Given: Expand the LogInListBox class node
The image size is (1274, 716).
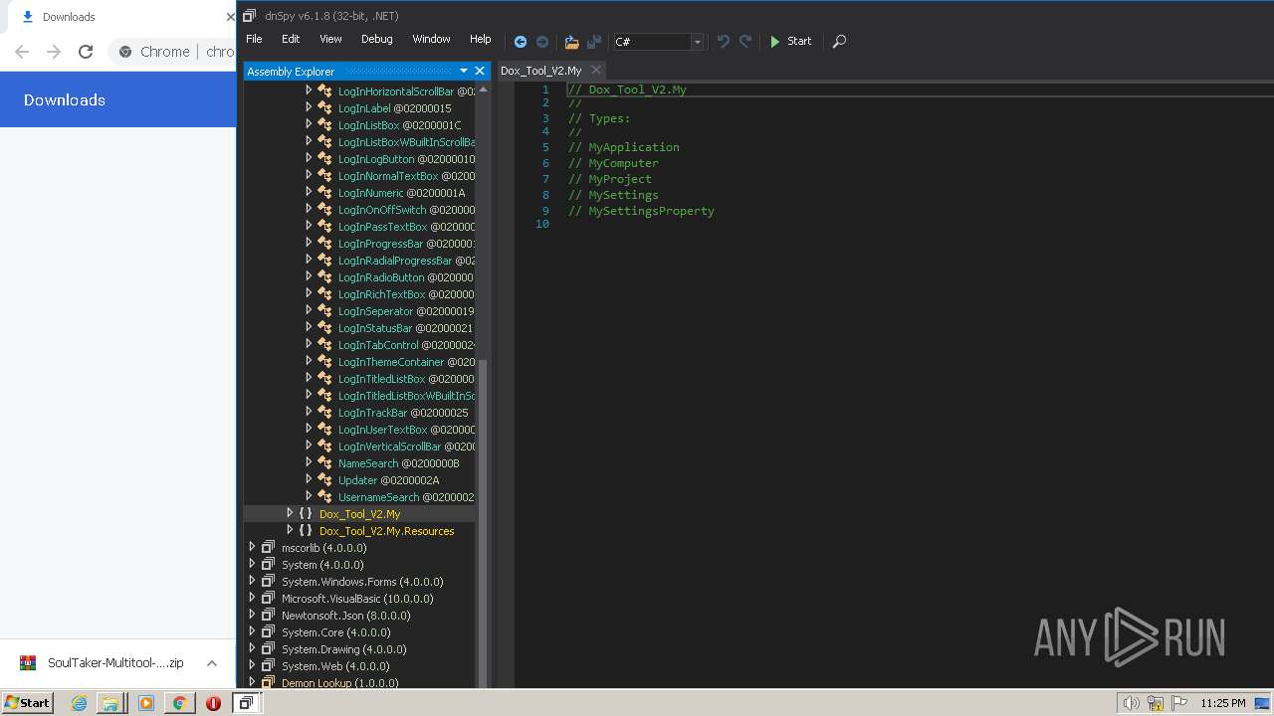Looking at the screenshot, I should [x=309, y=124].
